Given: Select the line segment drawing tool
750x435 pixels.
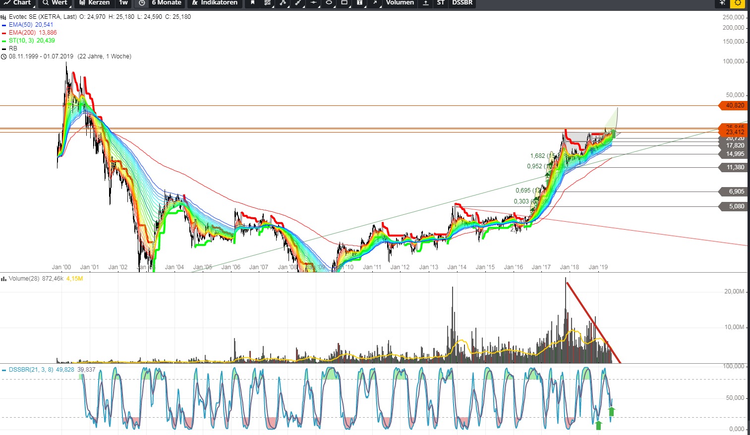Looking at the screenshot, I should (x=298, y=3).
